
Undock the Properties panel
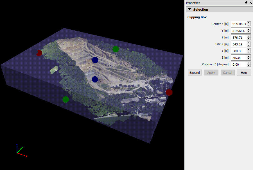pos(246,3)
